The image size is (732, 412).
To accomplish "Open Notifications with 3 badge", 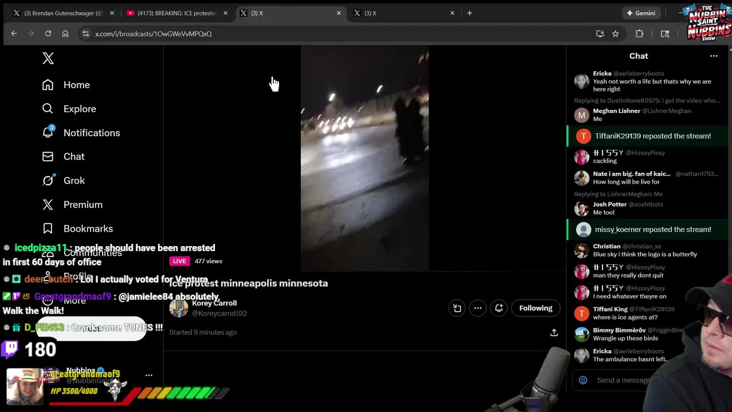I will pyautogui.click(x=81, y=133).
